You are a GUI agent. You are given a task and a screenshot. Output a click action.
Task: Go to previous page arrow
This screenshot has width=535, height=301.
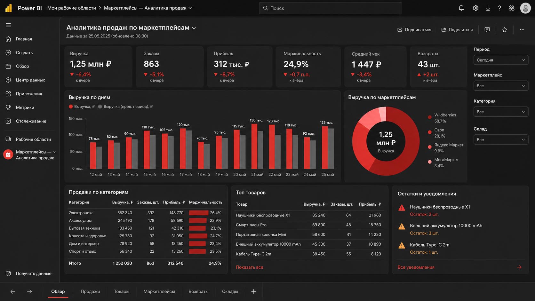pyautogui.click(x=13, y=291)
